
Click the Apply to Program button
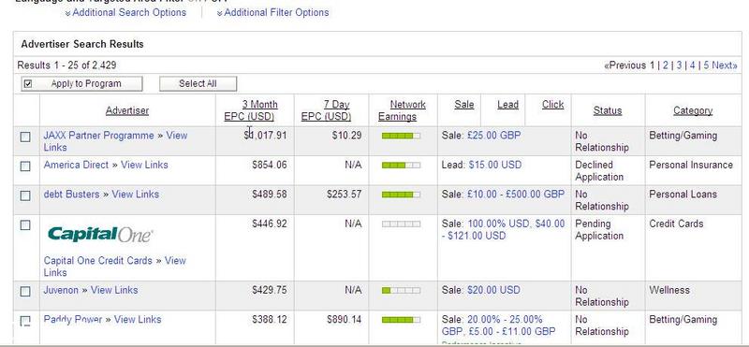[x=81, y=83]
